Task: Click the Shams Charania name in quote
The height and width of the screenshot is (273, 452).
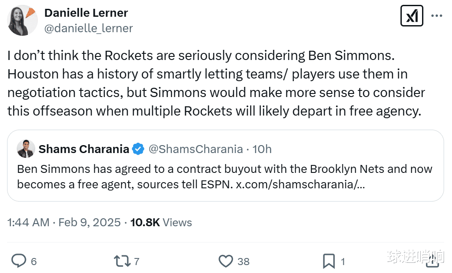Action: [84, 149]
